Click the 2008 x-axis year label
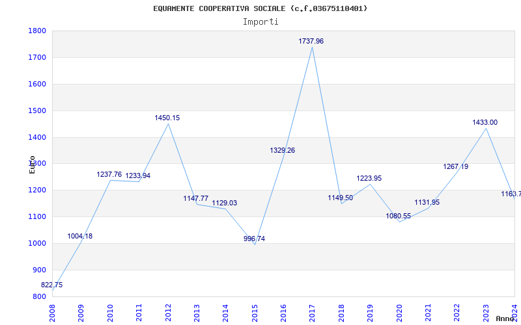This screenshot has height=325, width=521. coord(52,312)
